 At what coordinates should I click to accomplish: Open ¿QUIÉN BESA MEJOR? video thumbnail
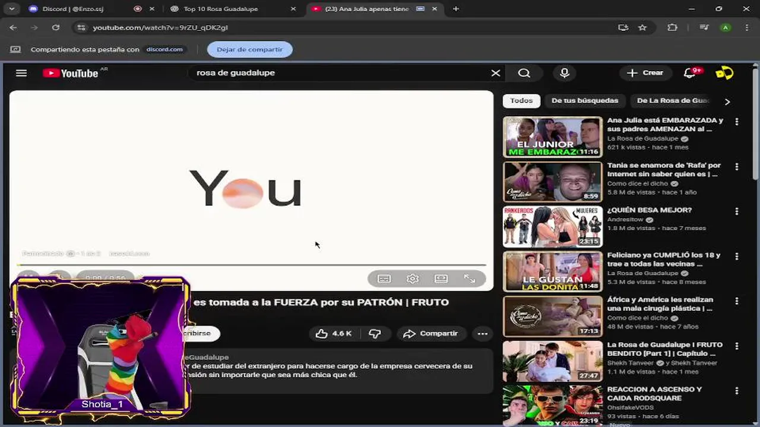click(553, 227)
